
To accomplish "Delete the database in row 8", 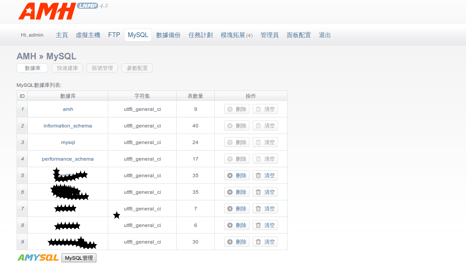I will point(237,225).
